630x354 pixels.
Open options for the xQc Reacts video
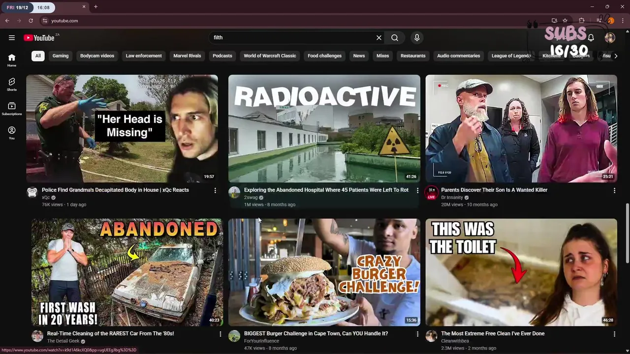215,190
